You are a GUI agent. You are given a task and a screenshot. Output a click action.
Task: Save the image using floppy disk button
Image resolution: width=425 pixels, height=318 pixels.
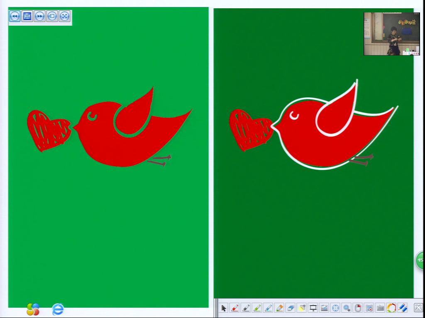[x=27, y=16]
